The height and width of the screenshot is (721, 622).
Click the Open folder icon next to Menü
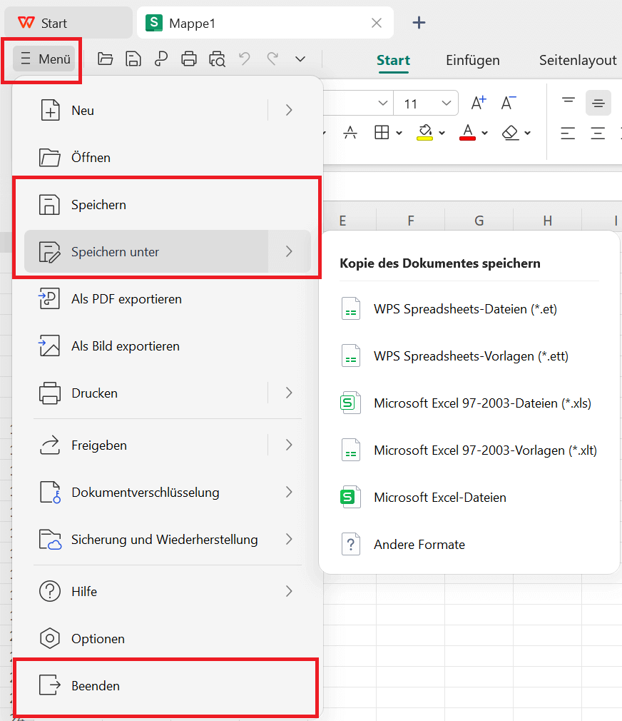pyautogui.click(x=105, y=59)
